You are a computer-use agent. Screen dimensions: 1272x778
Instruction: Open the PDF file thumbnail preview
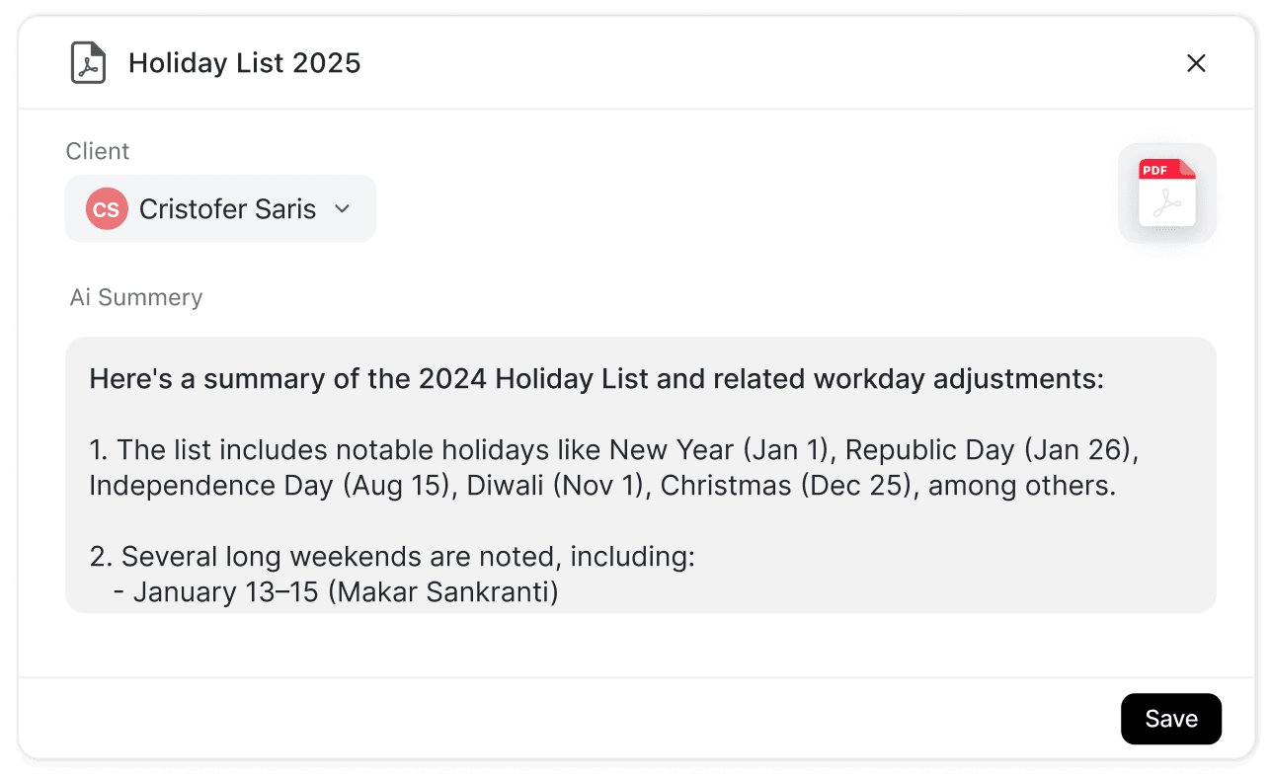click(1167, 194)
